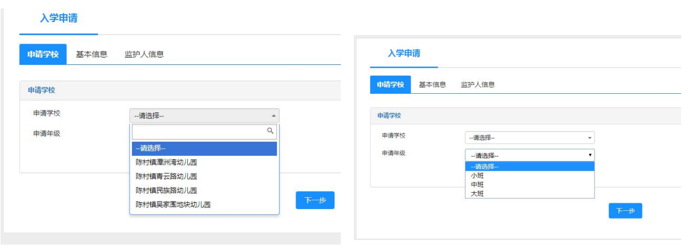Select 小班 from the grade dropdown
This screenshot has height=248, width=693.
coord(477,176)
